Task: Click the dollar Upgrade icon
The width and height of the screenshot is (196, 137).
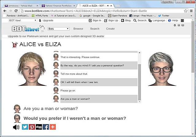Action: click(40, 21)
